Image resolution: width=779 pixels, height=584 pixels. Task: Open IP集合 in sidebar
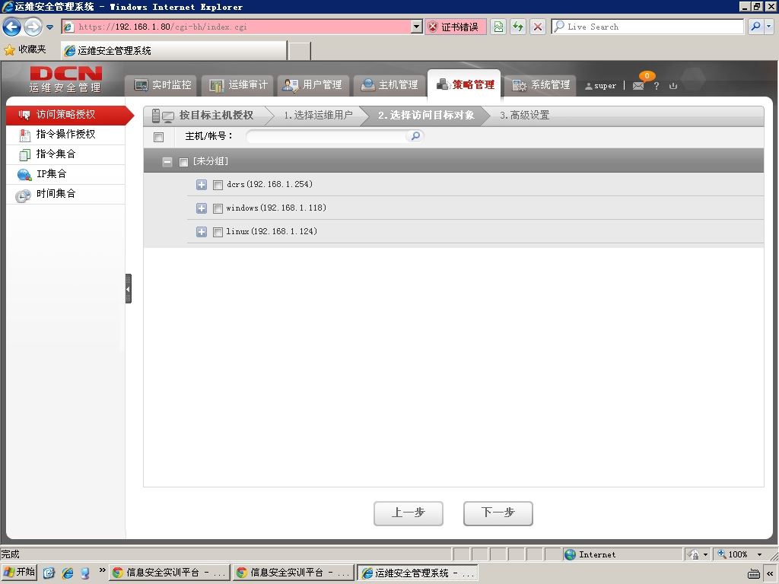65,174
